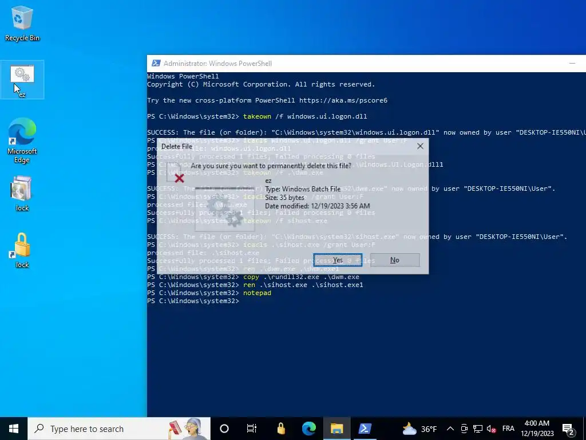Open File Explorer from the taskbar
The width and height of the screenshot is (586, 440).
click(x=336, y=429)
